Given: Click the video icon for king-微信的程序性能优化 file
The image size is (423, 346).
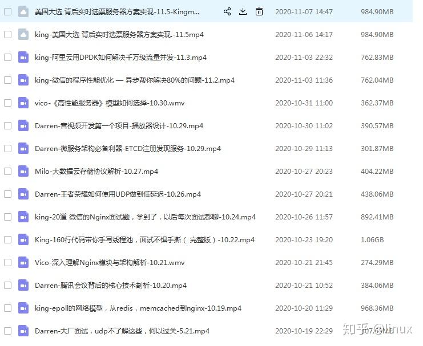Looking at the screenshot, I should [23, 80].
